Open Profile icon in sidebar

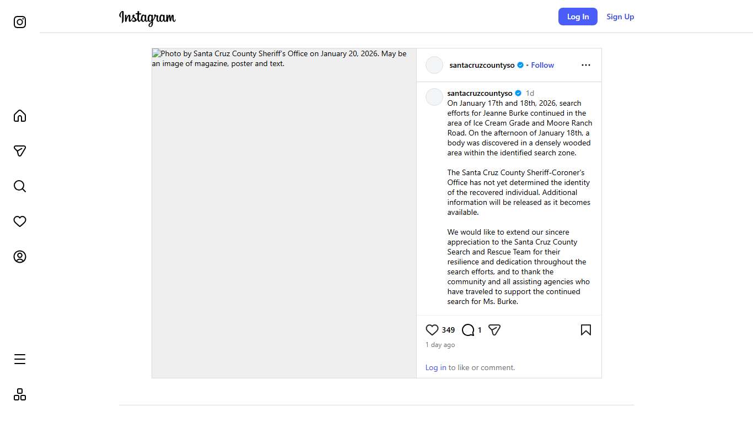20,257
